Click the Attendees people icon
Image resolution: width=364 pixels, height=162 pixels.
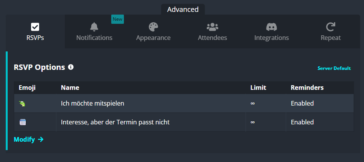coord(212,27)
